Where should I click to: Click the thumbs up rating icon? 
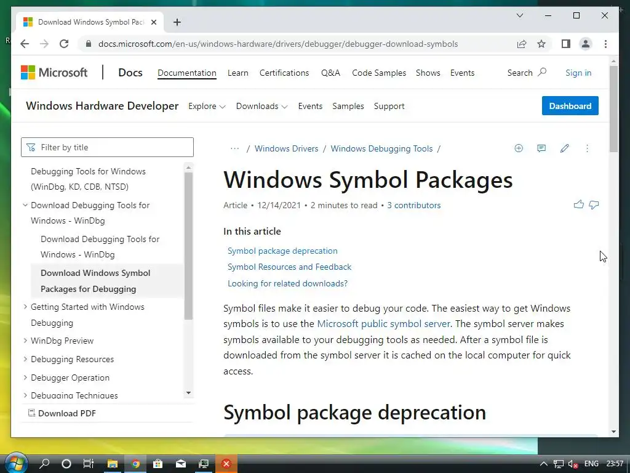[x=578, y=204]
